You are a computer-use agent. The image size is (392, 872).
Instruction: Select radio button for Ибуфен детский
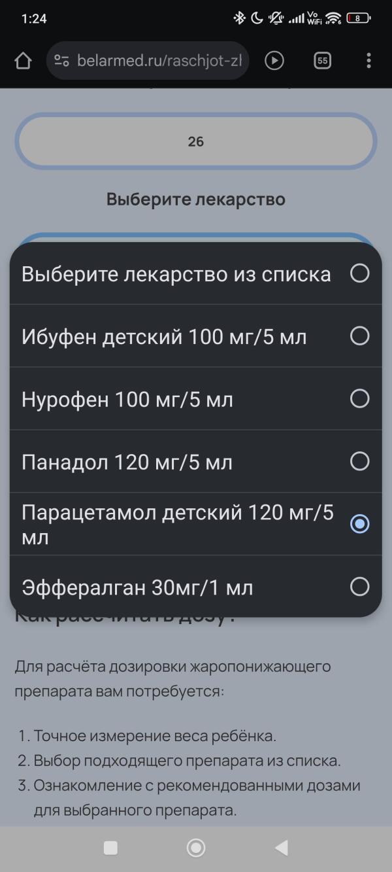point(360,336)
